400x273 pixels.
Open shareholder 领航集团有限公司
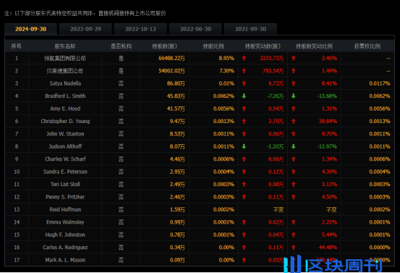point(65,58)
